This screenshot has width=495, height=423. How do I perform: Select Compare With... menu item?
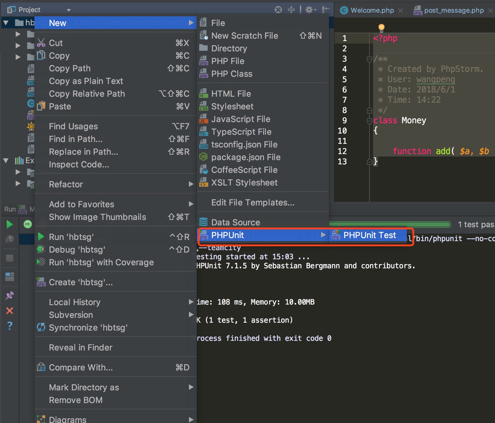tap(115, 367)
